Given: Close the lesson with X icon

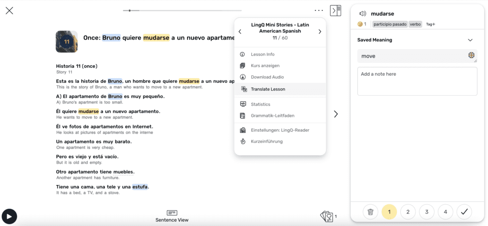Looking at the screenshot, I should [x=9, y=10].
